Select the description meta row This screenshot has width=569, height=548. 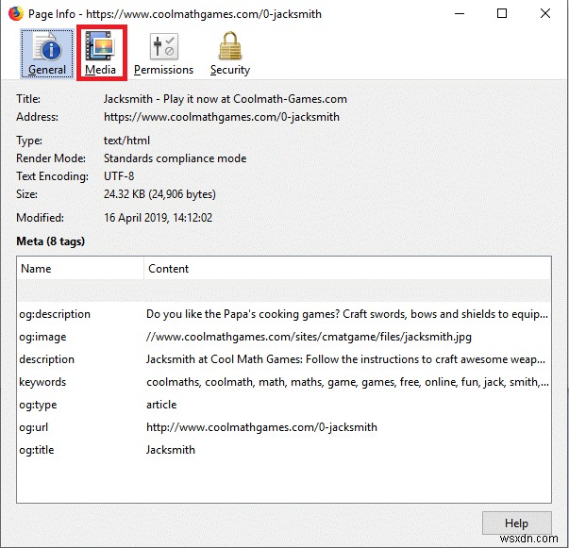coord(284,359)
